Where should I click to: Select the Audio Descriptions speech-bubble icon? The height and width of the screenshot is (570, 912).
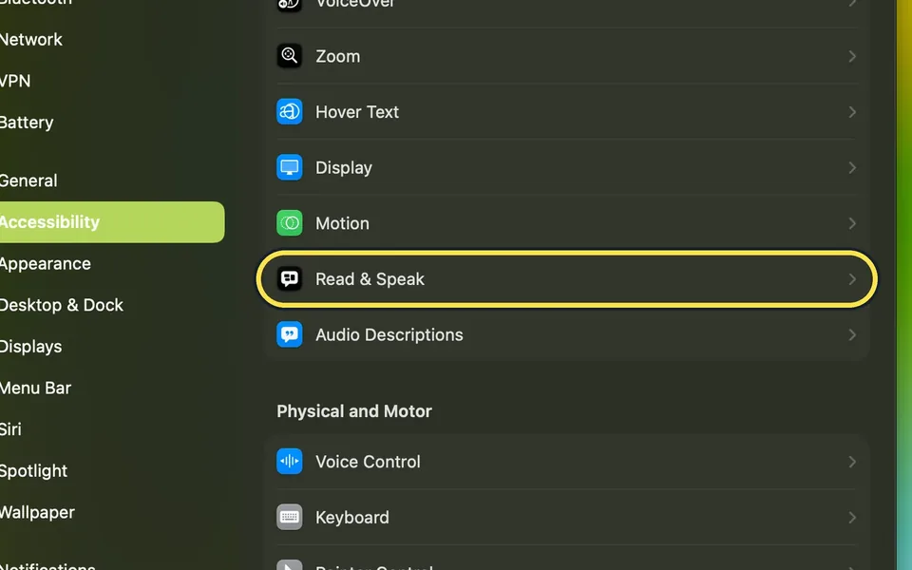tap(289, 334)
